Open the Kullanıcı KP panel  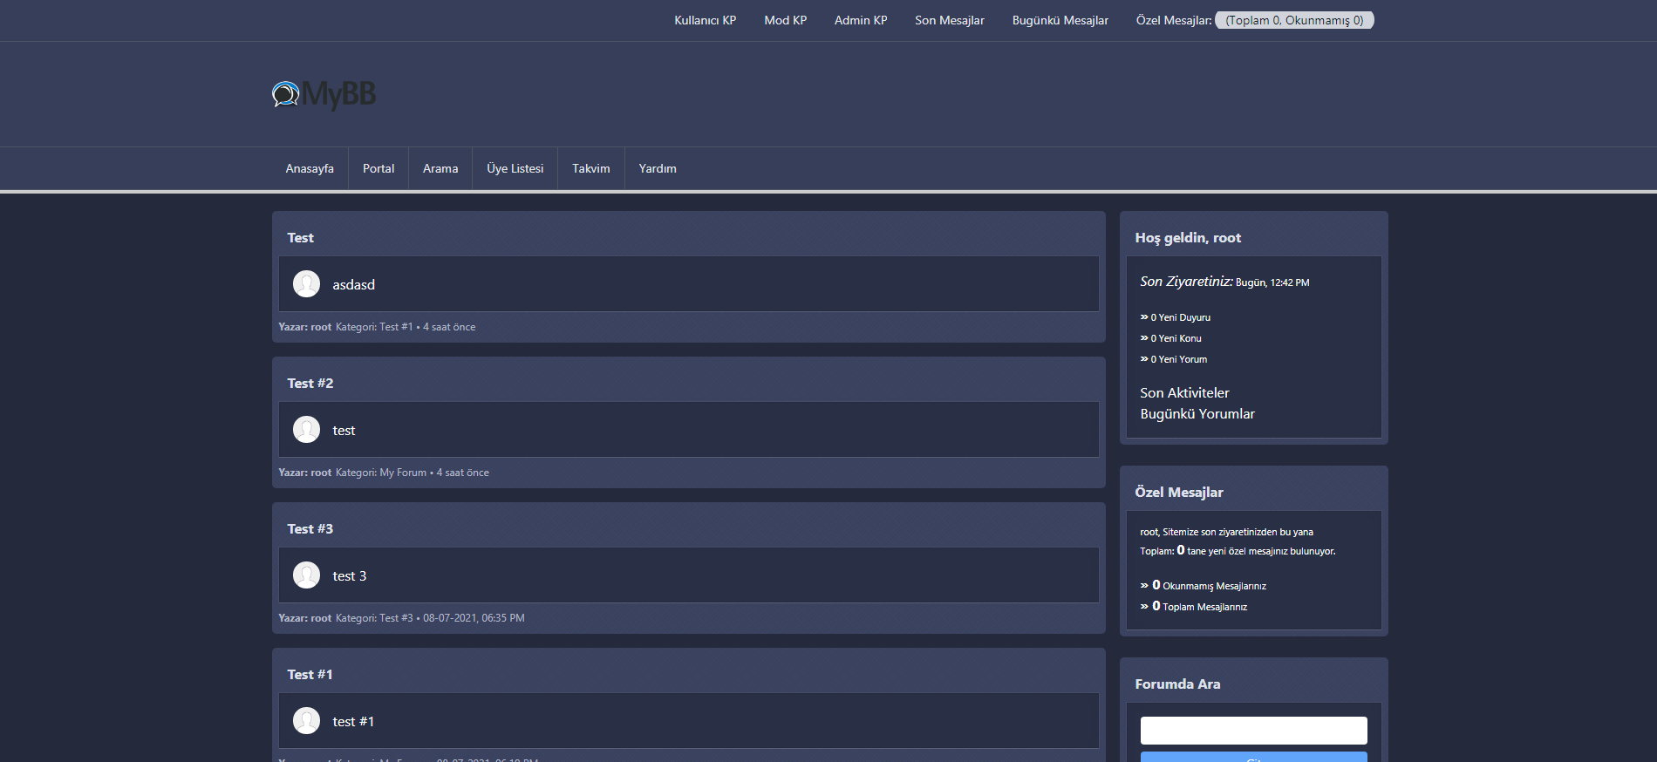click(705, 20)
